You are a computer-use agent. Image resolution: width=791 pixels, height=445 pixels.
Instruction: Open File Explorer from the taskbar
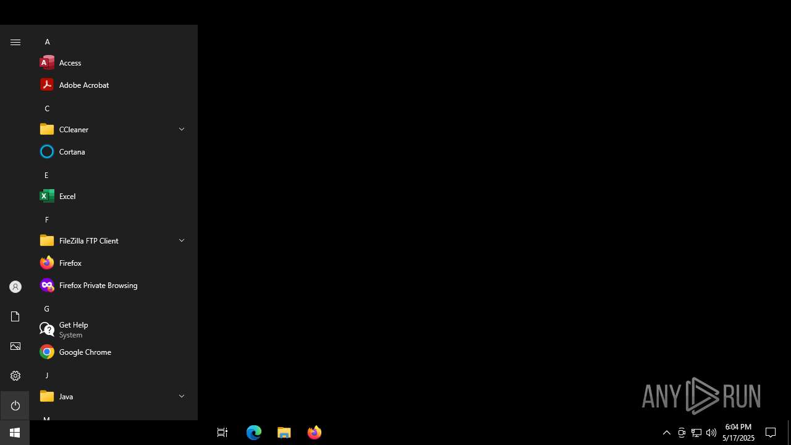click(284, 433)
